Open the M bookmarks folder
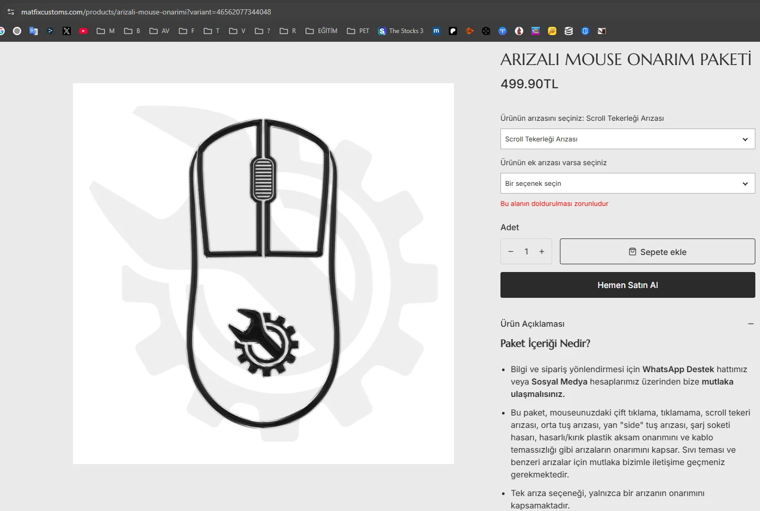The image size is (760, 511). point(105,31)
